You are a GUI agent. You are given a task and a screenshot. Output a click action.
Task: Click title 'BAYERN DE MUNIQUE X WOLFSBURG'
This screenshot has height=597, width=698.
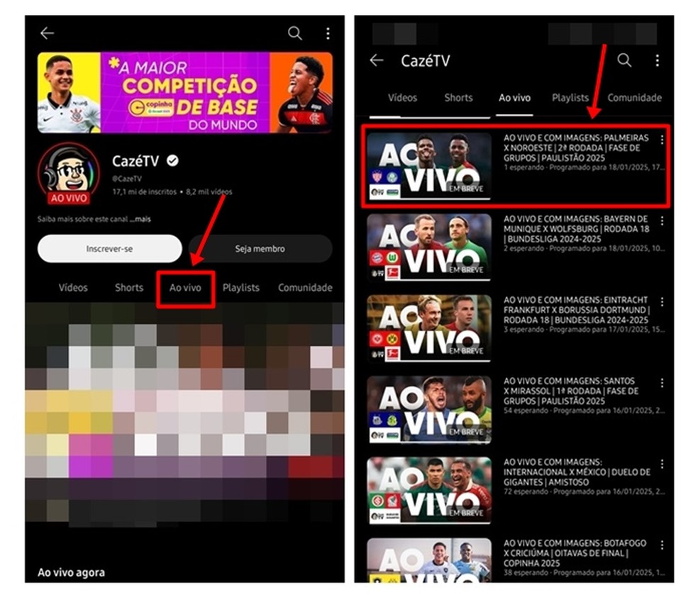point(577,228)
